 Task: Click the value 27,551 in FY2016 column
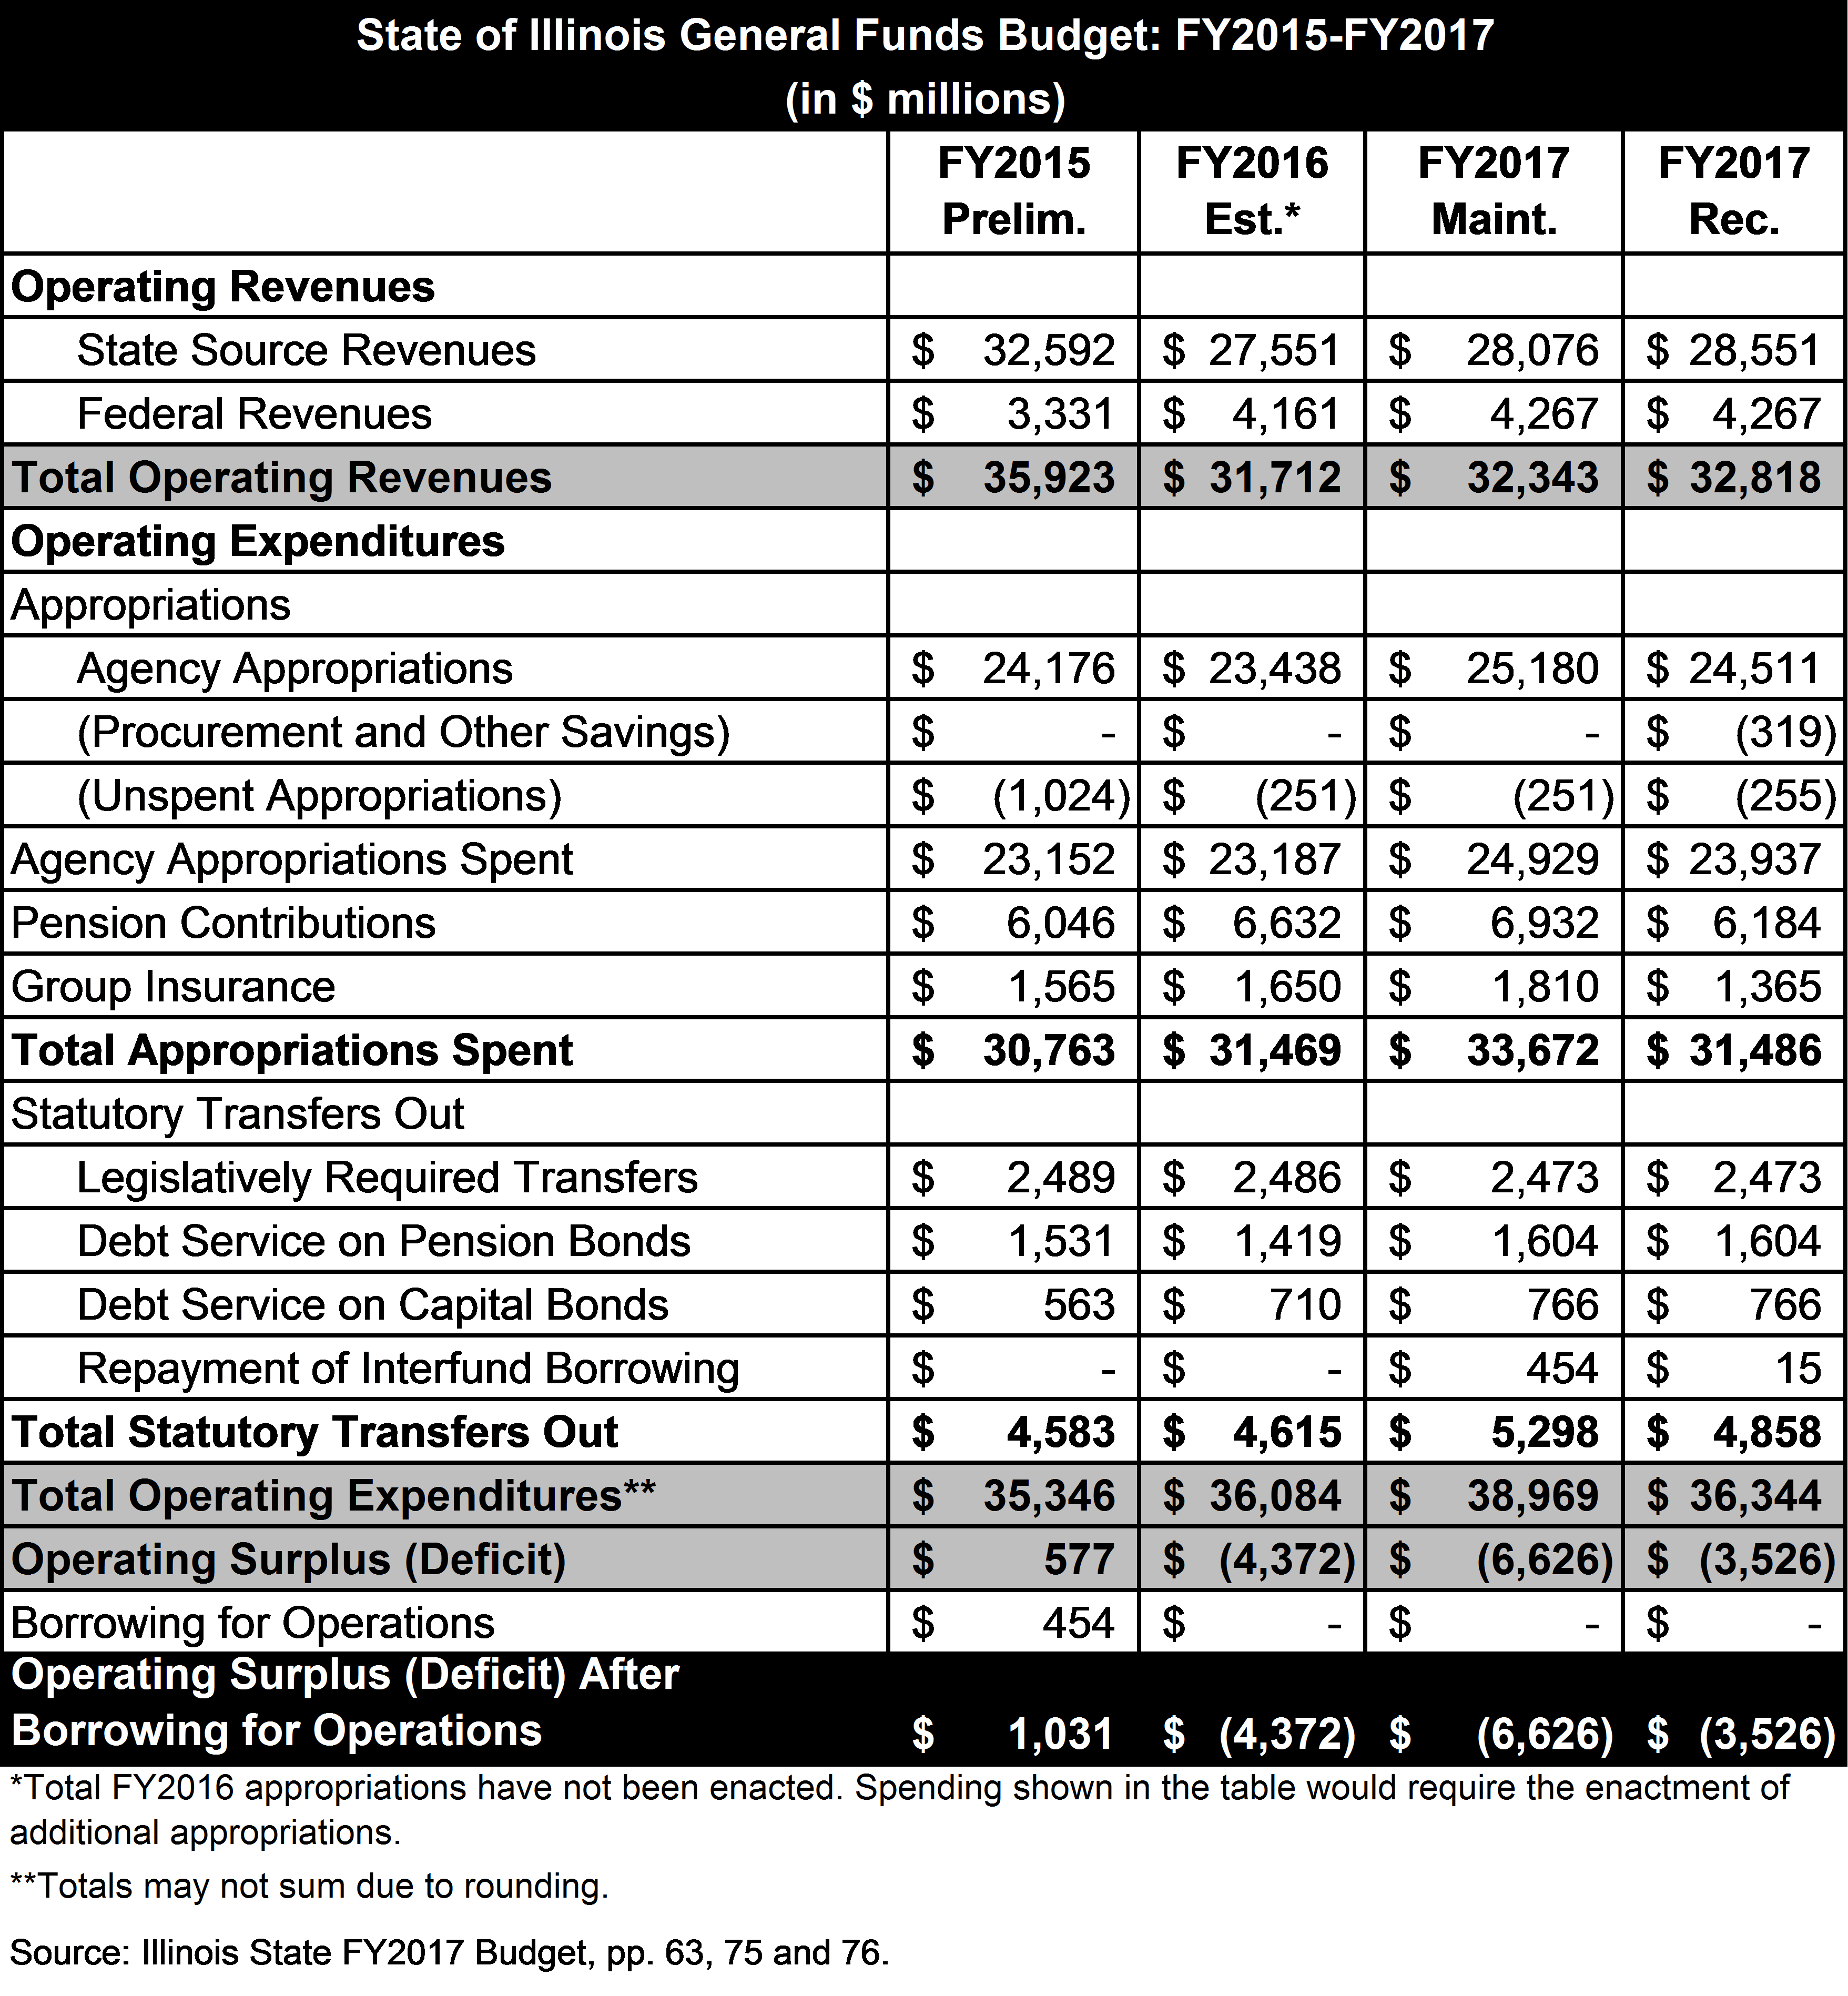(x=1274, y=350)
